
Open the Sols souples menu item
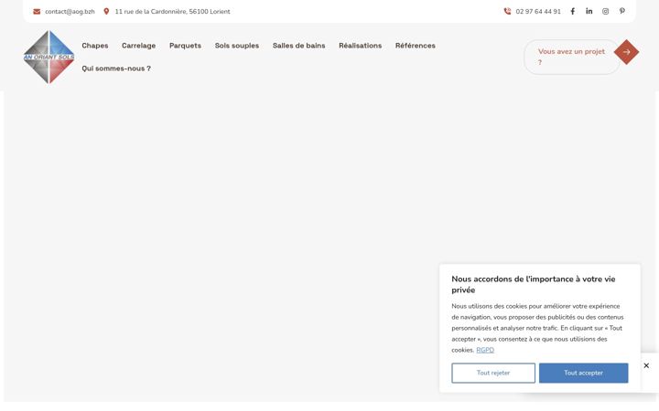coord(237,46)
